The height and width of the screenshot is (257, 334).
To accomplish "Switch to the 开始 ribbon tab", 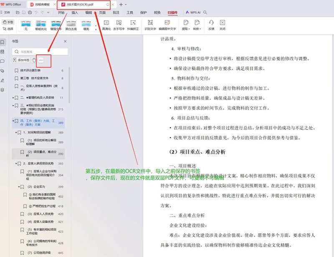I will coord(61,13).
